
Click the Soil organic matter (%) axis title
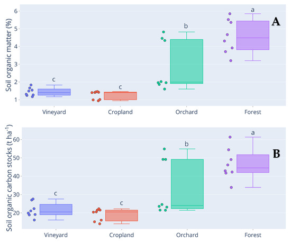[x=8, y=55]
